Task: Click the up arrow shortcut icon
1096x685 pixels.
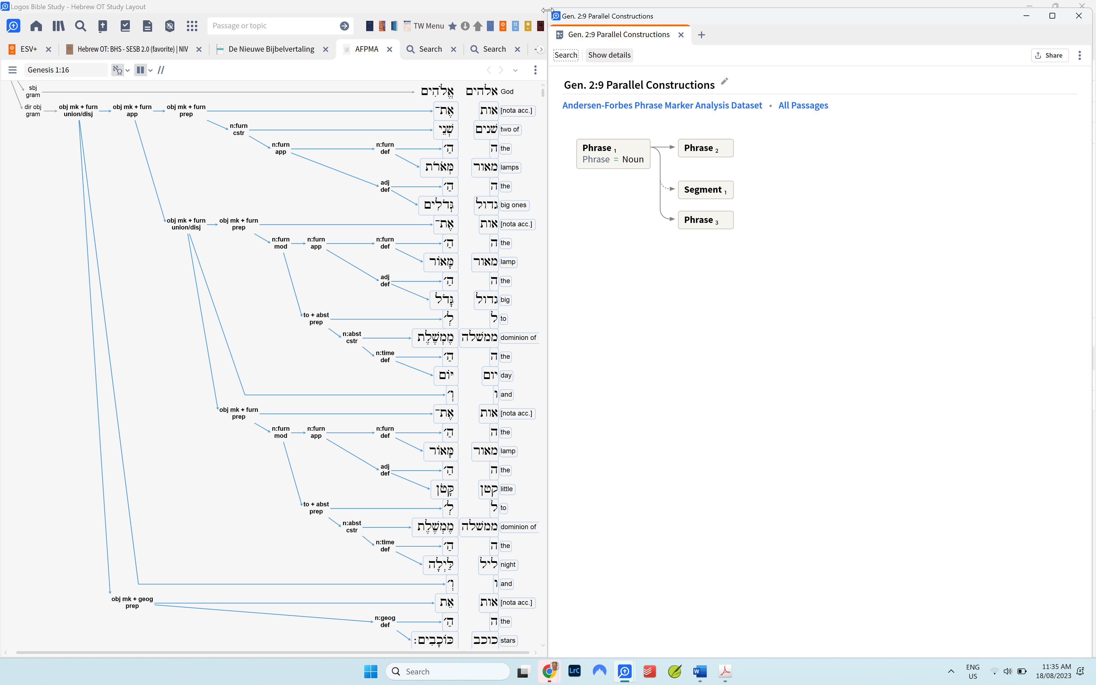Action: tap(477, 26)
